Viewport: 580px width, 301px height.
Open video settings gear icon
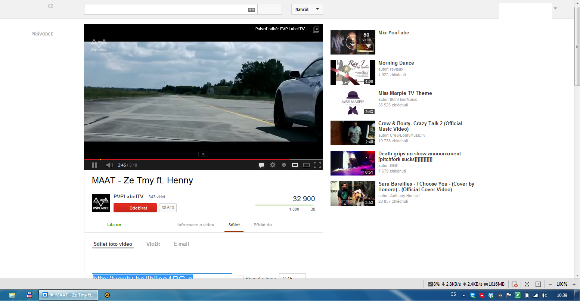coord(273,165)
